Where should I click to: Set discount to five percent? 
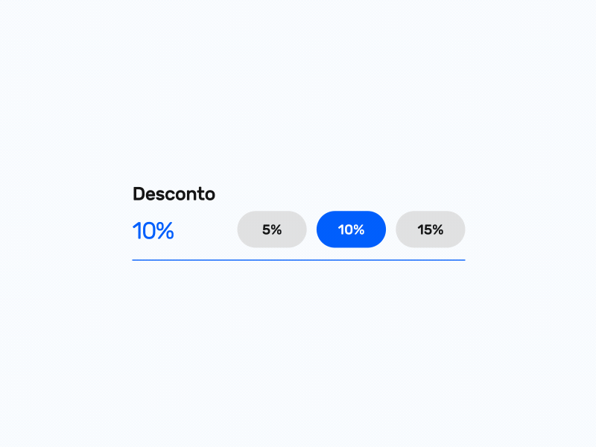[x=272, y=229]
